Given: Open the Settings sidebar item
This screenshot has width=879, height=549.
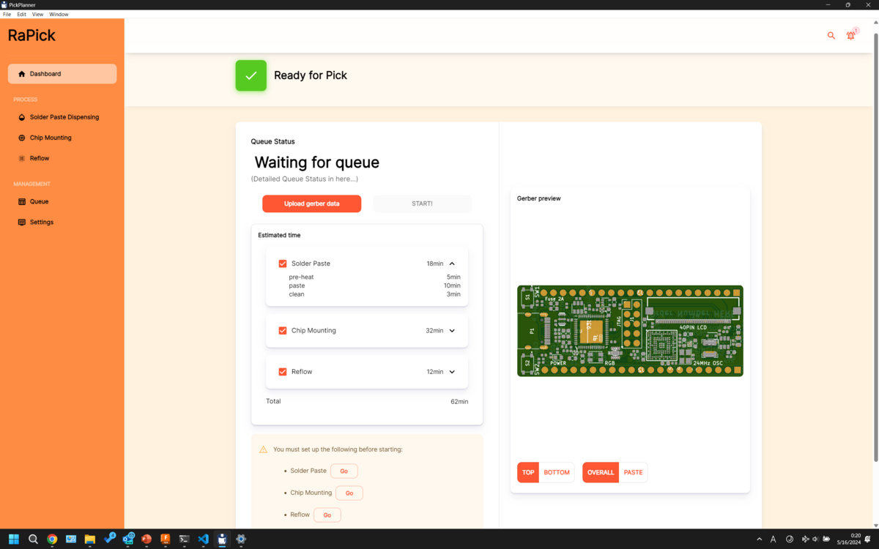Looking at the screenshot, I should [x=62, y=222].
